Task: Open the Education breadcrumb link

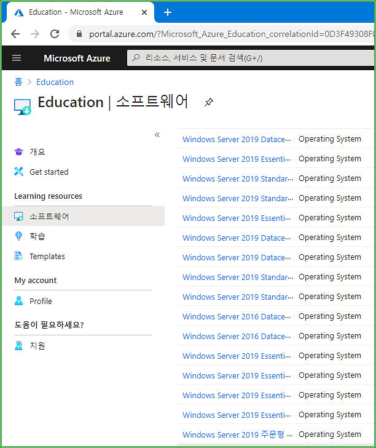Action: click(x=55, y=82)
